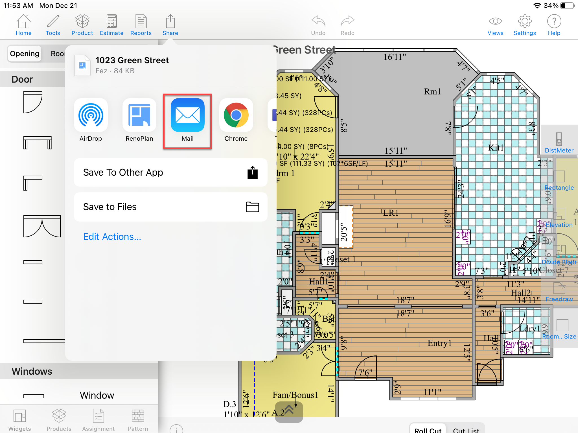Share via AirDrop

point(91,115)
